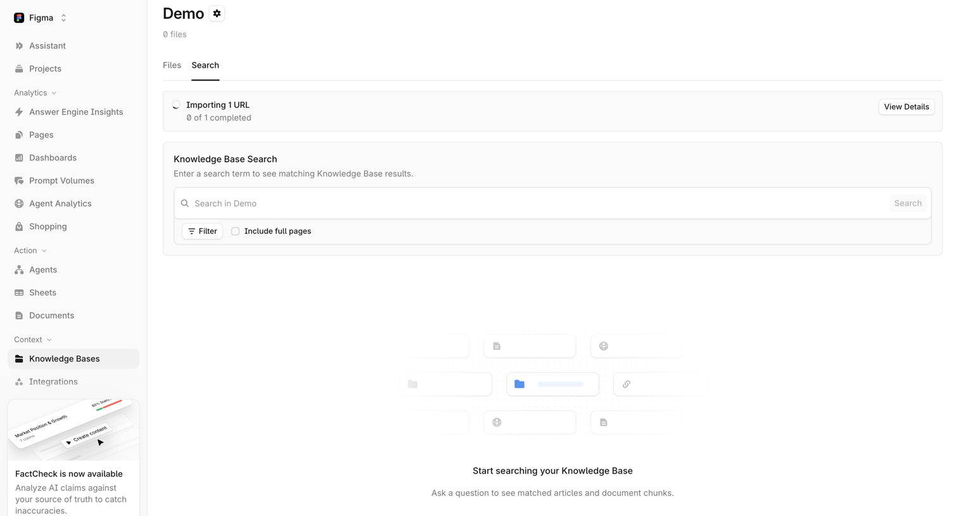This screenshot has width=958, height=516.
Task: Click the Documents file icon
Action: (19, 316)
